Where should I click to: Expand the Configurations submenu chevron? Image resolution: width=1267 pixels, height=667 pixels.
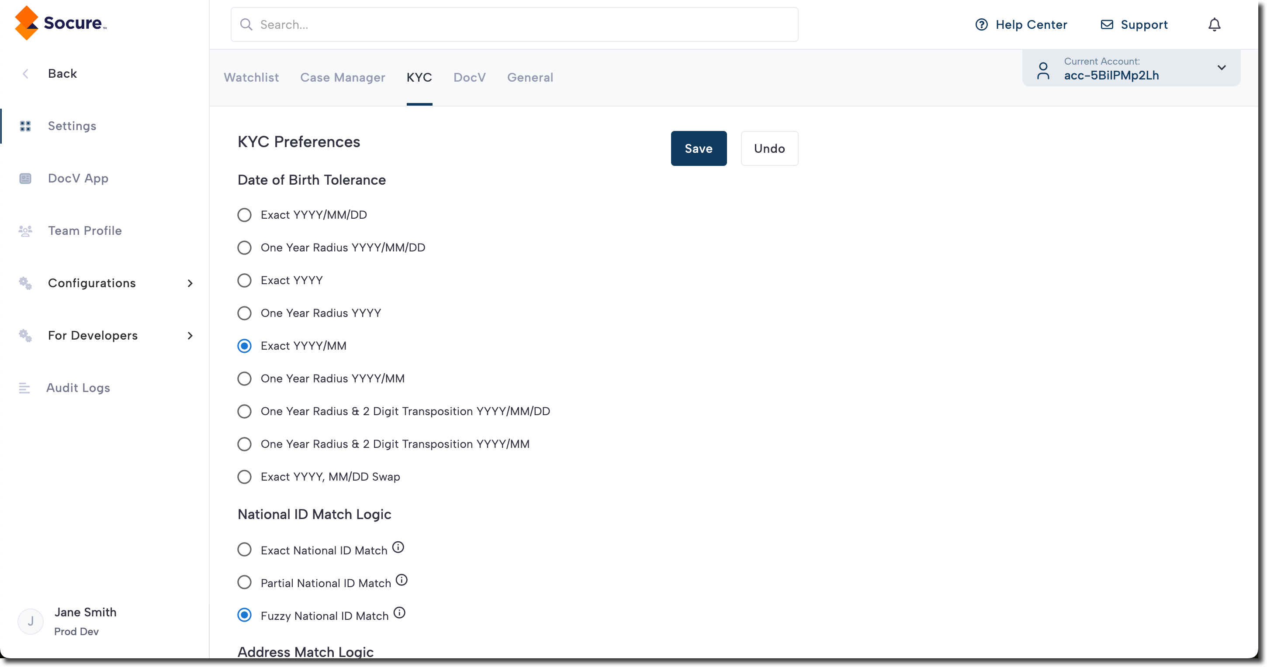[190, 283]
